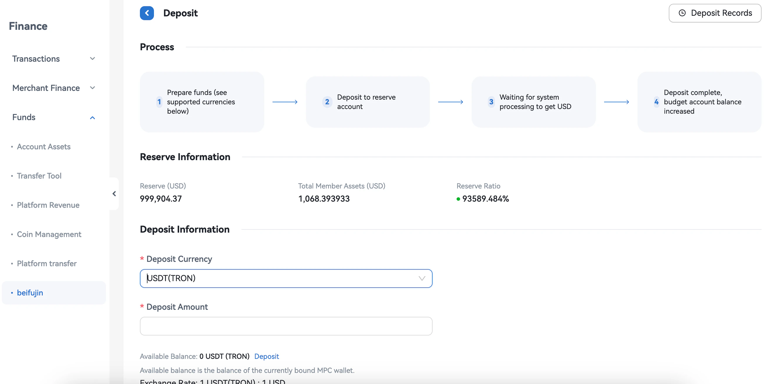Viewport: 768px width, 384px height.
Task: Click the Deposit Records button
Action: 715,13
